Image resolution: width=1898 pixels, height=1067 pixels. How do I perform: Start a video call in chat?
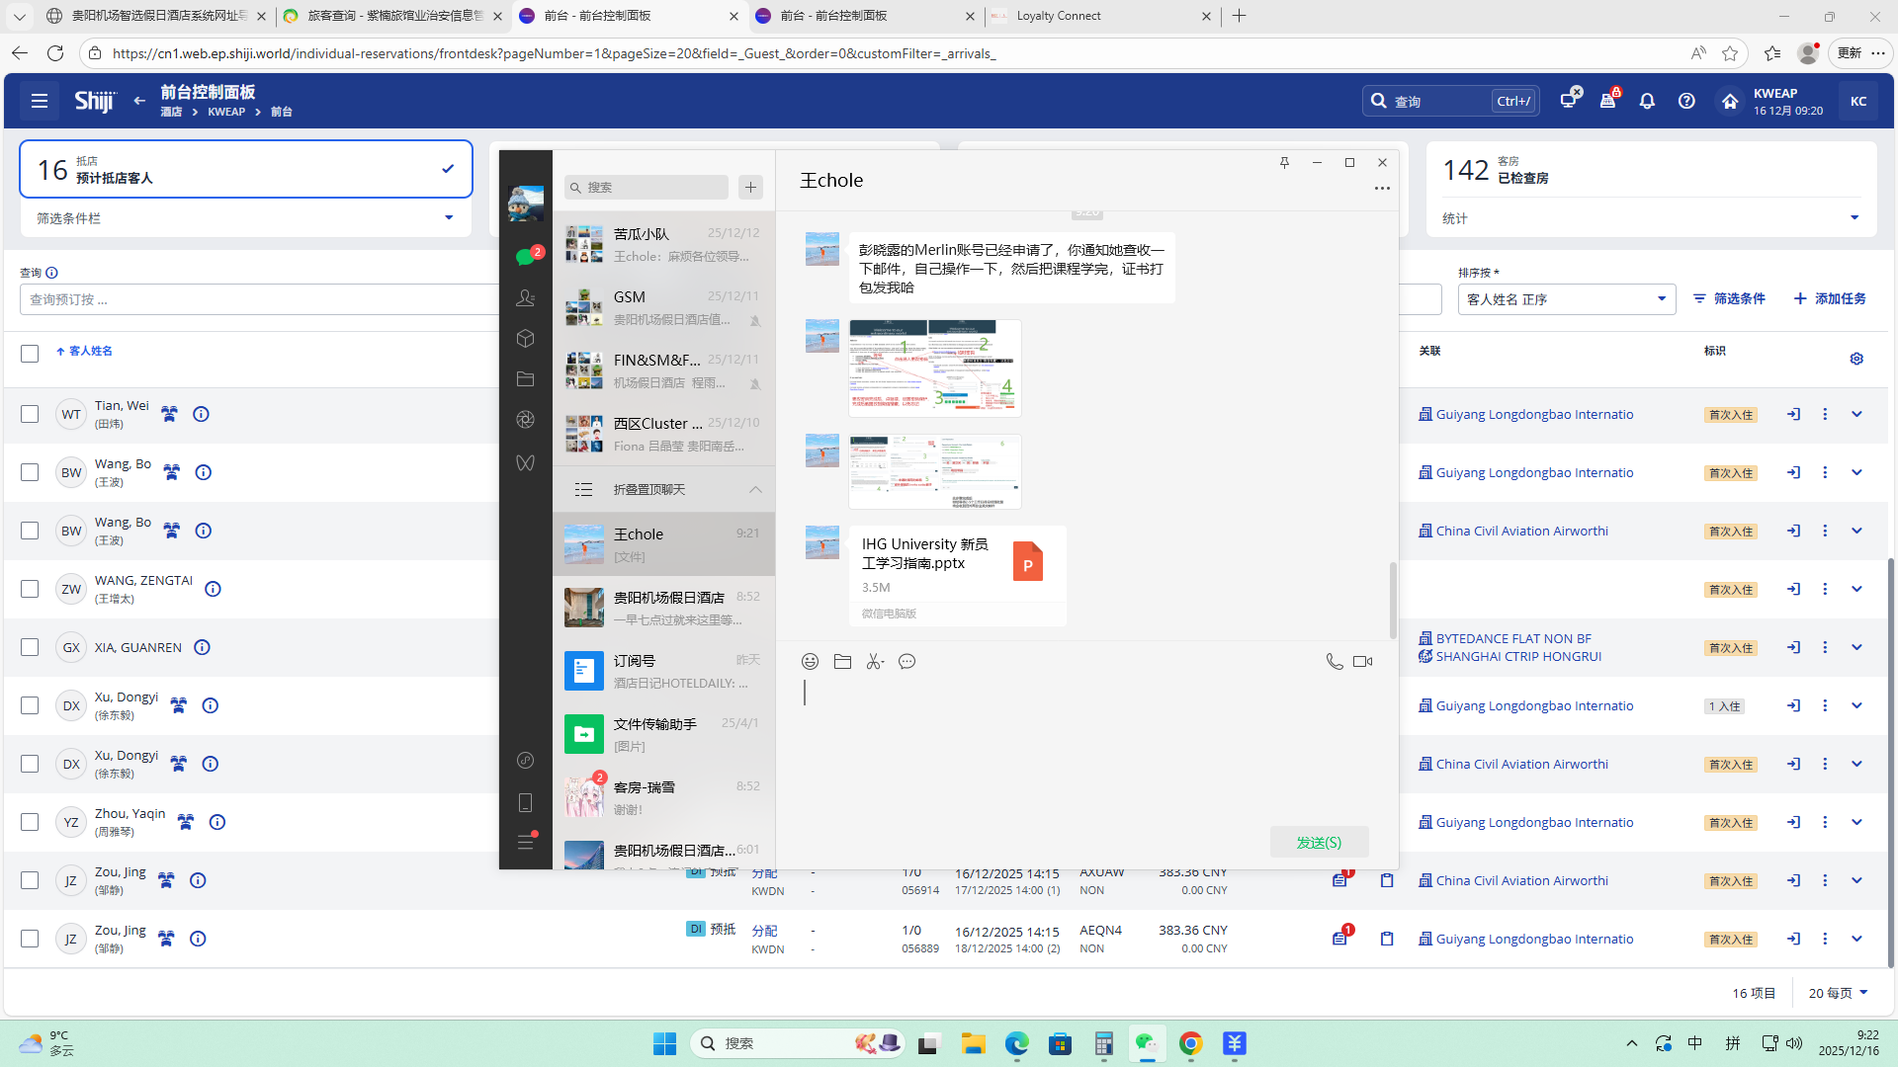(1362, 662)
